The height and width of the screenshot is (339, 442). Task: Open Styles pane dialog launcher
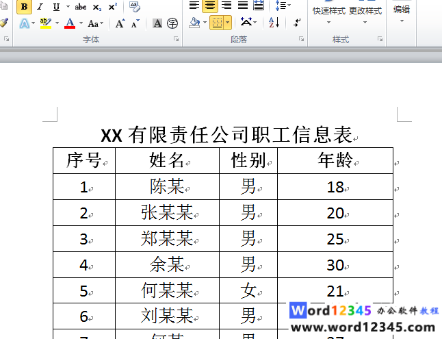380,39
